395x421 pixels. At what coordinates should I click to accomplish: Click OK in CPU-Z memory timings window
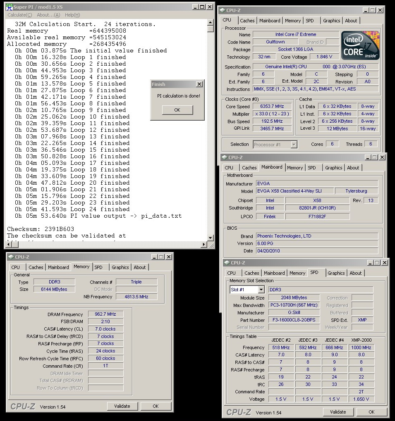(156, 406)
